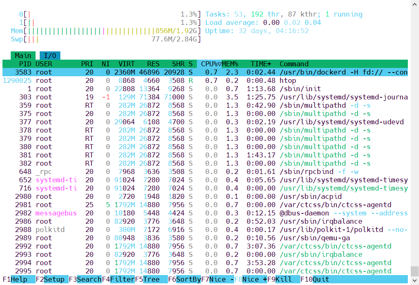
Task: Click F8 Nice plus button
Action: click(x=250, y=279)
